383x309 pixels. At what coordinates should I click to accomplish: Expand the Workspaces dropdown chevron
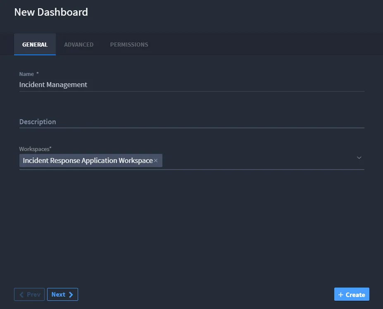pos(359,158)
